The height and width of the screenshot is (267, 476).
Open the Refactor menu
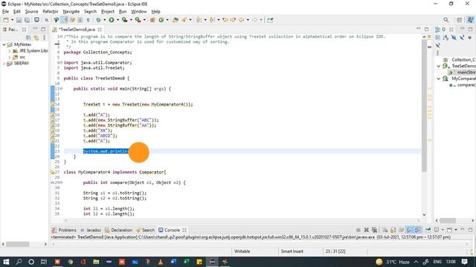pyautogui.click(x=51, y=12)
